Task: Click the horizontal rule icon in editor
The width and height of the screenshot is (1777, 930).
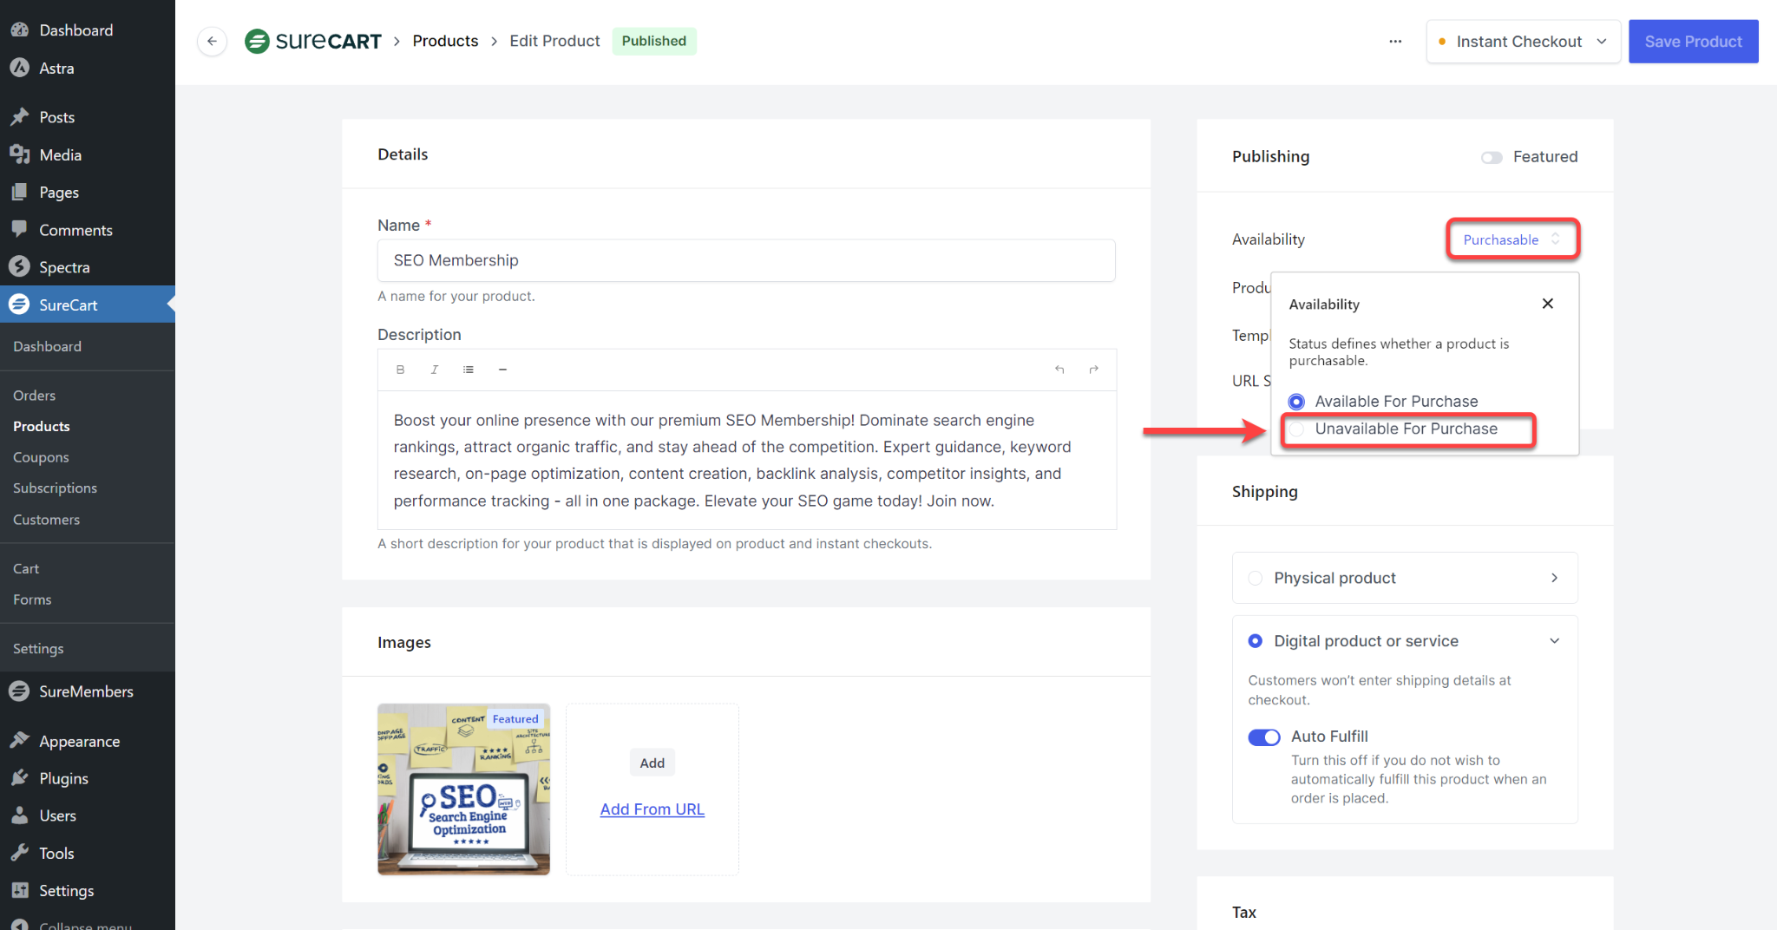Action: tap(502, 370)
